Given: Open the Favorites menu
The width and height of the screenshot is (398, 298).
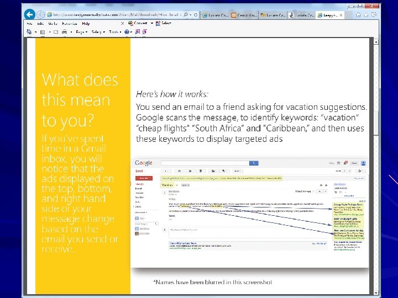Looking at the screenshot, I should click(69, 23).
